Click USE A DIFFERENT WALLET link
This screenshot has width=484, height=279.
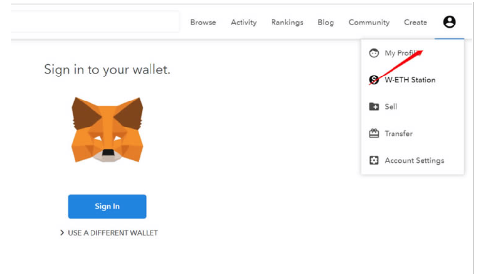[113, 233]
